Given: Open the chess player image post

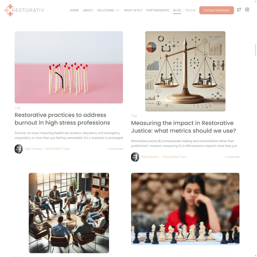Looking at the screenshot, I should (185, 209).
